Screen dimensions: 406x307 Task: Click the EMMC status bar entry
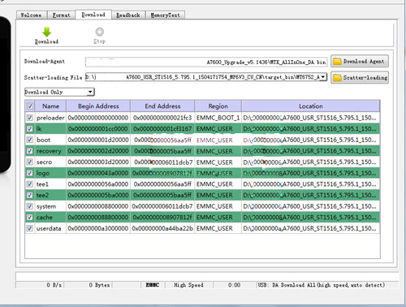point(153,285)
